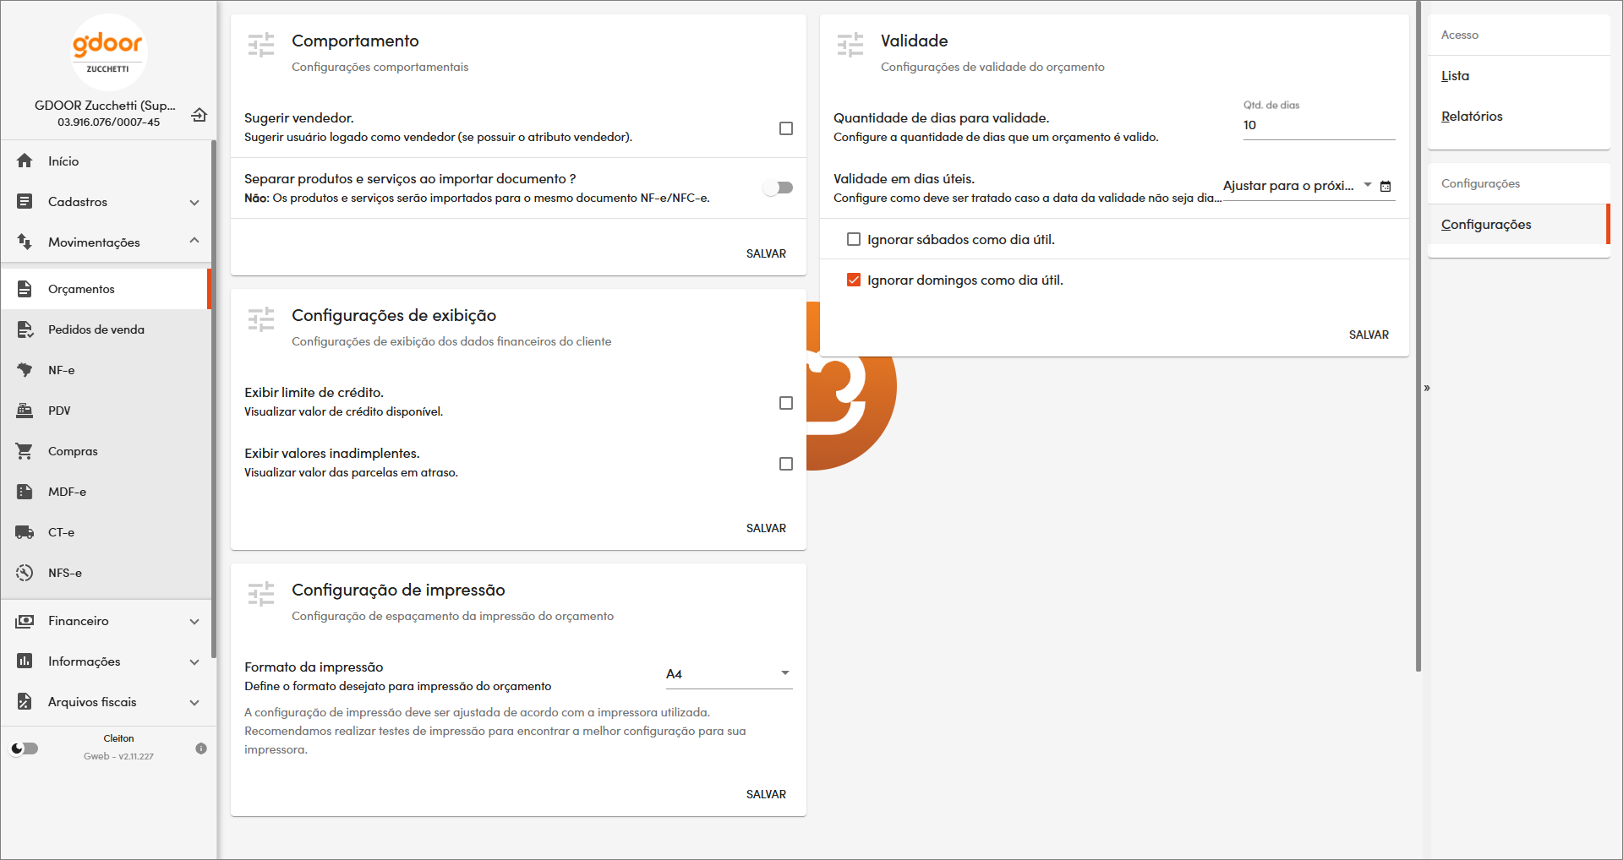Click the company switch icon next to GDOOR Zucchetti
Screen dimensions: 1623x860
pos(199,114)
